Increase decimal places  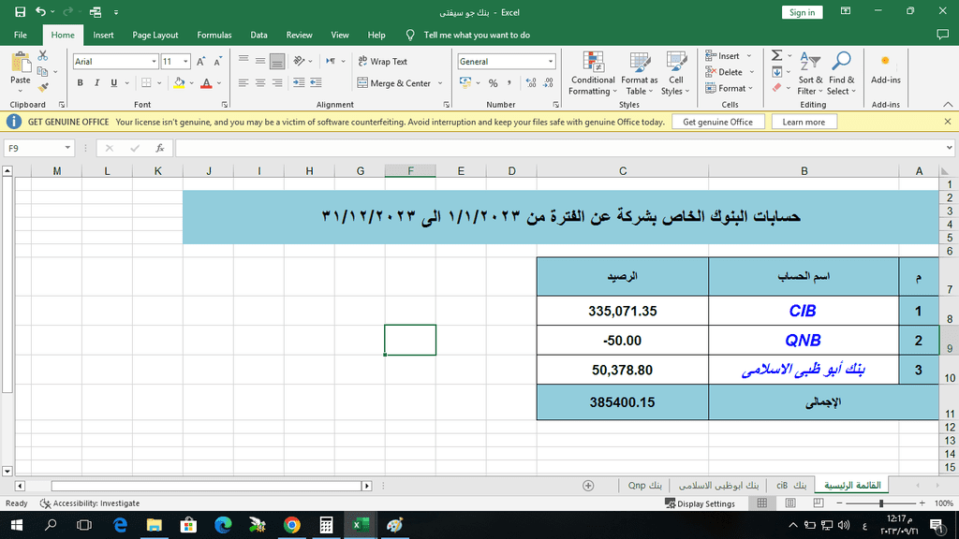point(531,83)
